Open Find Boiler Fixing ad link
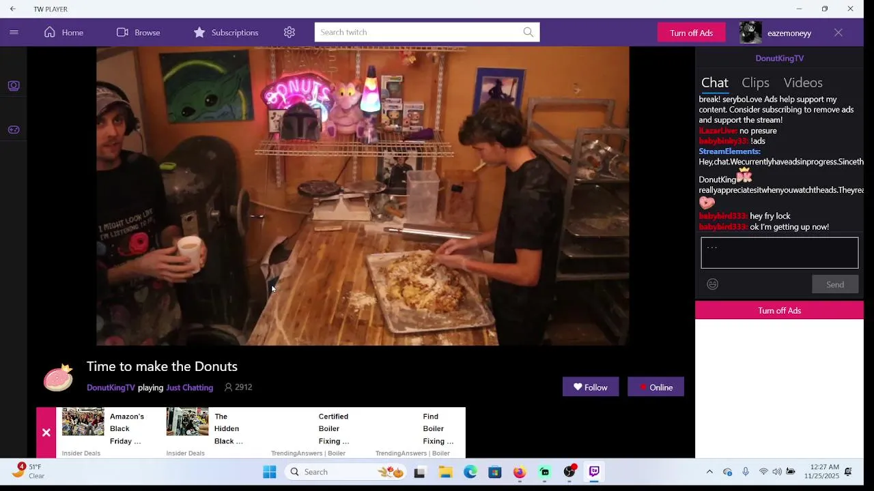 pyautogui.click(x=438, y=429)
